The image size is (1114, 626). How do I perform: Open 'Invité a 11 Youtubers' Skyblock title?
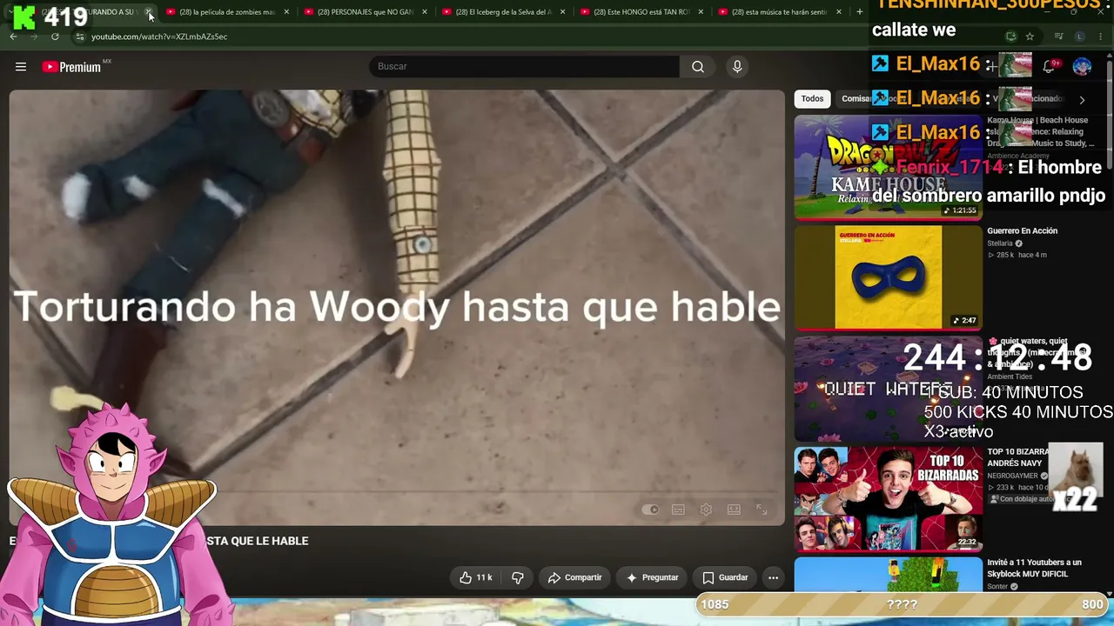pyautogui.click(x=1034, y=568)
